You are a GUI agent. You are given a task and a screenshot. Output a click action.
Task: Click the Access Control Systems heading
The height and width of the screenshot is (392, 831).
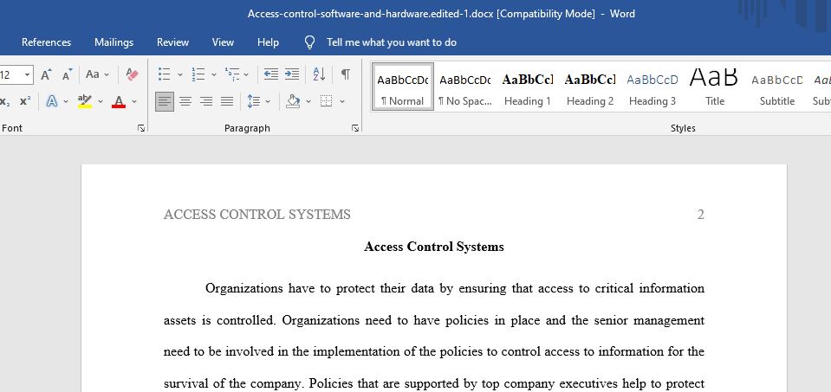click(x=434, y=247)
